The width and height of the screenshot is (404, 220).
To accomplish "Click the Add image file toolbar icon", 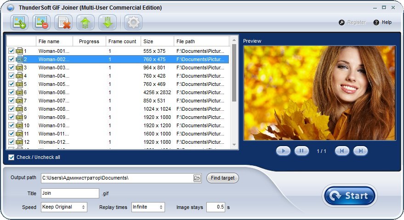I will pos(19,23).
